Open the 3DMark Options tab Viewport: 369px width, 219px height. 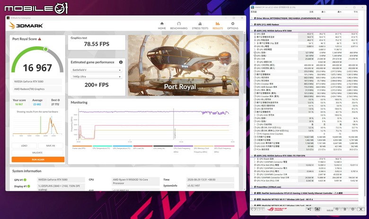(233, 26)
